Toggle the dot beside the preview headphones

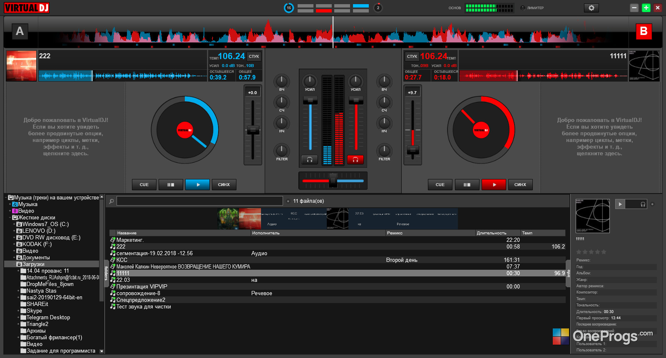point(652,204)
